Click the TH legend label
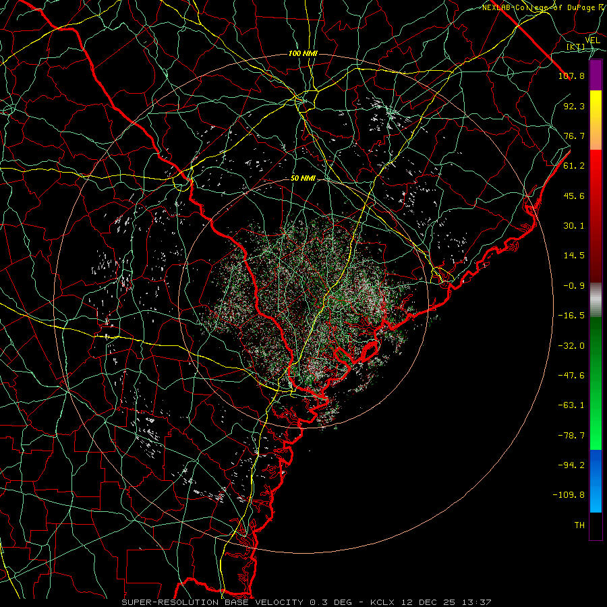Screen dimensions: 607x607 coord(579,525)
